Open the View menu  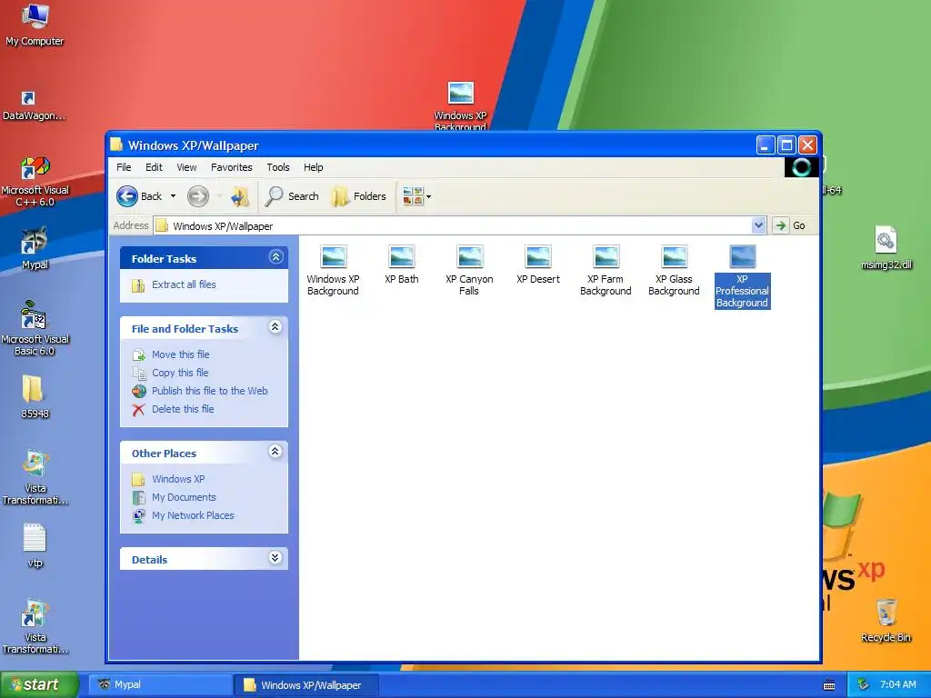186,167
